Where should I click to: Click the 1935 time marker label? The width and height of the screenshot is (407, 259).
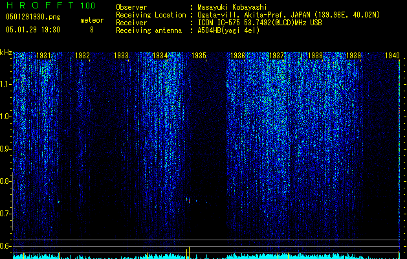199,56
